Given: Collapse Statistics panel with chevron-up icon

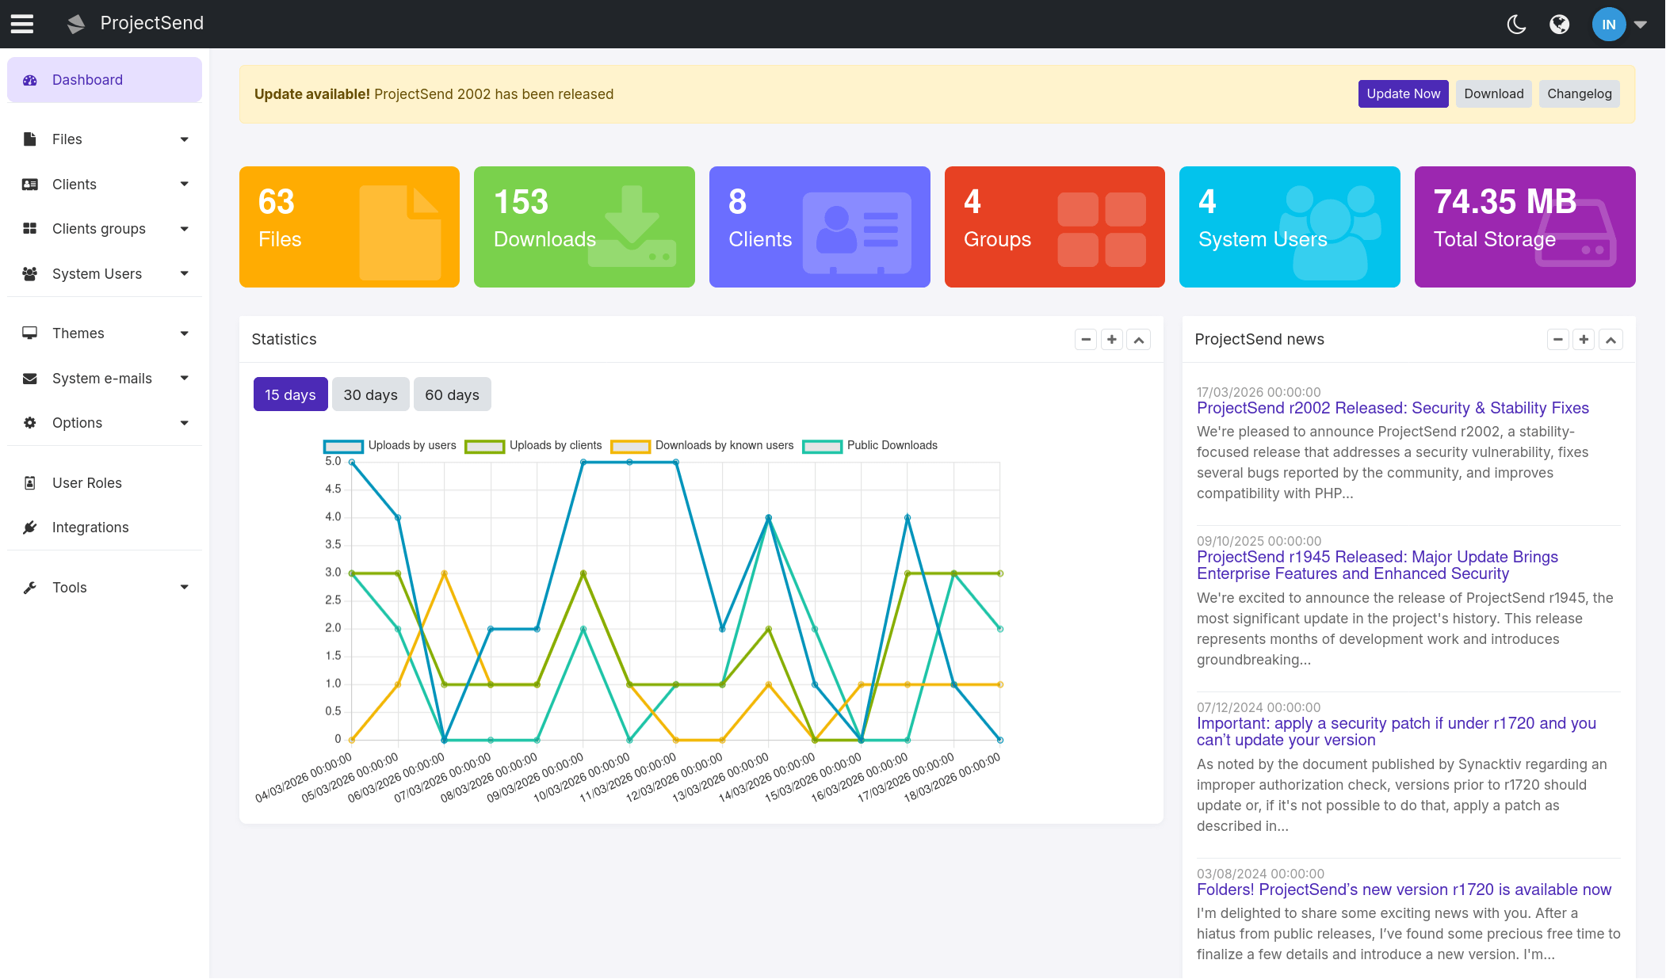Looking at the screenshot, I should click(x=1139, y=340).
